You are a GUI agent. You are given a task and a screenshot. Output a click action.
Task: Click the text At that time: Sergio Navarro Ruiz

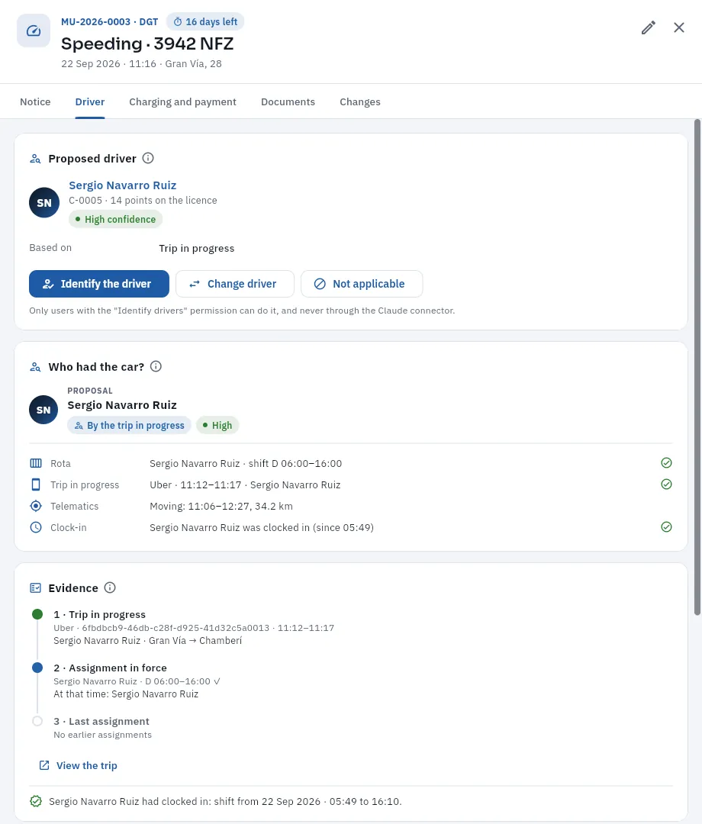[126, 694]
